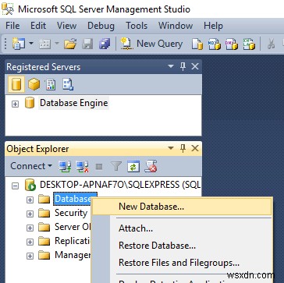Select the Management folder icon
Image resolution: width=284 pixels, height=283 pixels.
tap(44, 256)
